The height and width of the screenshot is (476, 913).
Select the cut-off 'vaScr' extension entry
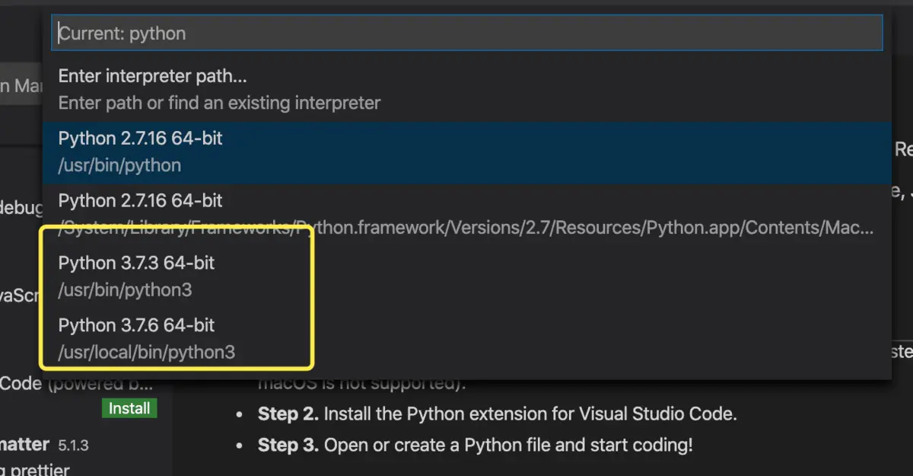tap(19, 296)
